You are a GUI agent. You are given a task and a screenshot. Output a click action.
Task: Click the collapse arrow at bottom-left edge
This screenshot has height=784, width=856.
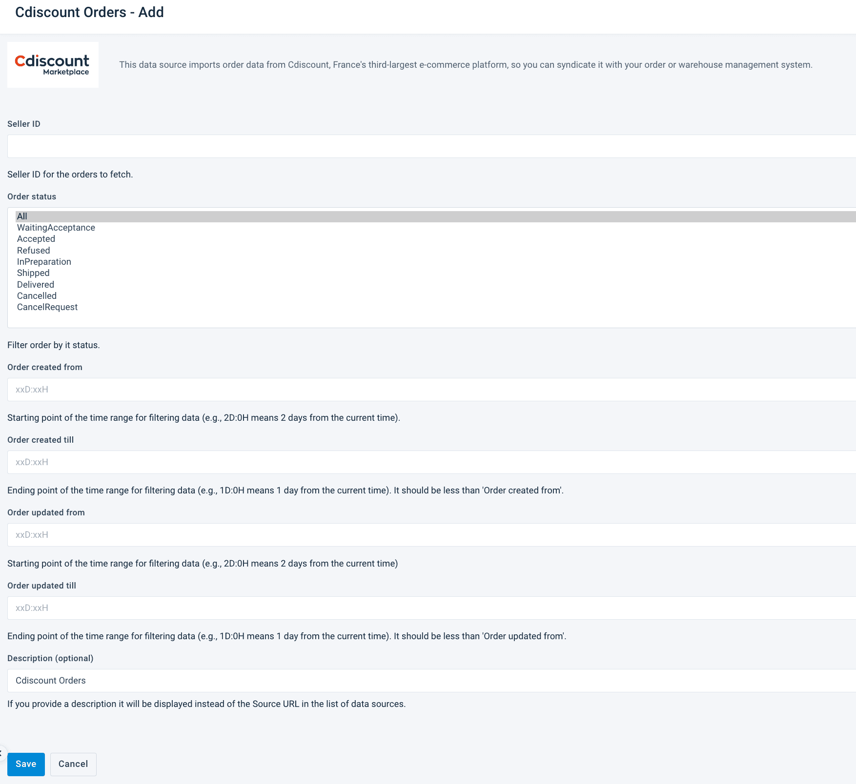click(x=1, y=753)
